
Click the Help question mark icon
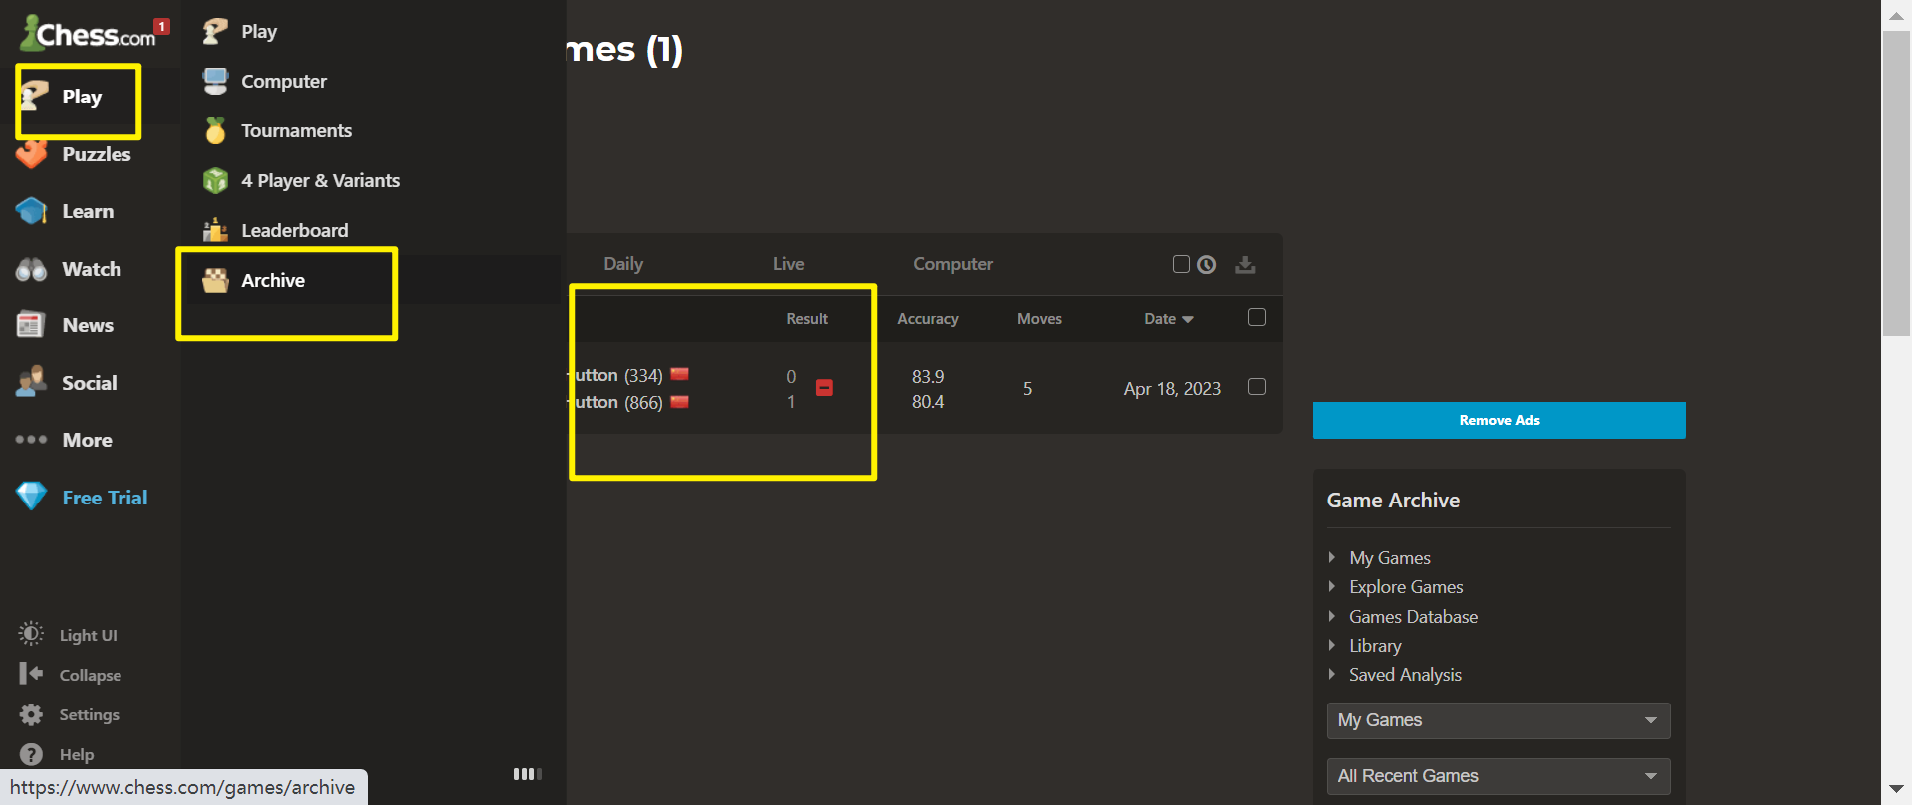click(x=31, y=754)
